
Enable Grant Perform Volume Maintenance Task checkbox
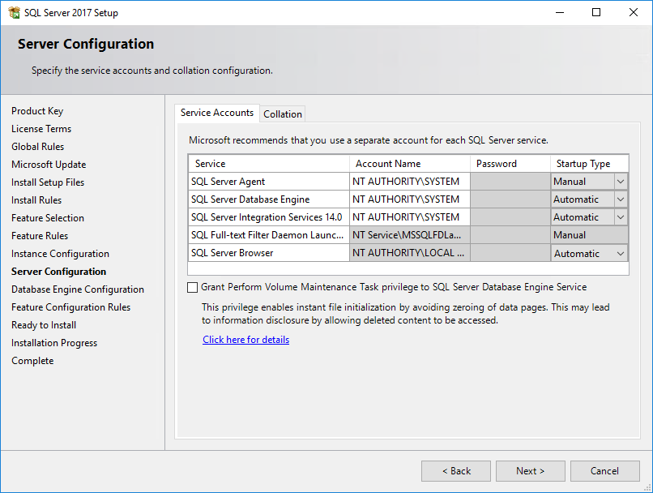coord(192,287)
